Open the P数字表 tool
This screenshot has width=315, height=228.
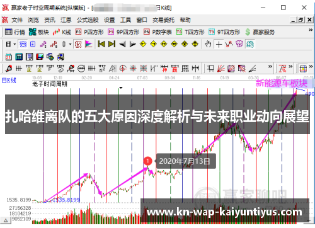[x=157, y=32]
